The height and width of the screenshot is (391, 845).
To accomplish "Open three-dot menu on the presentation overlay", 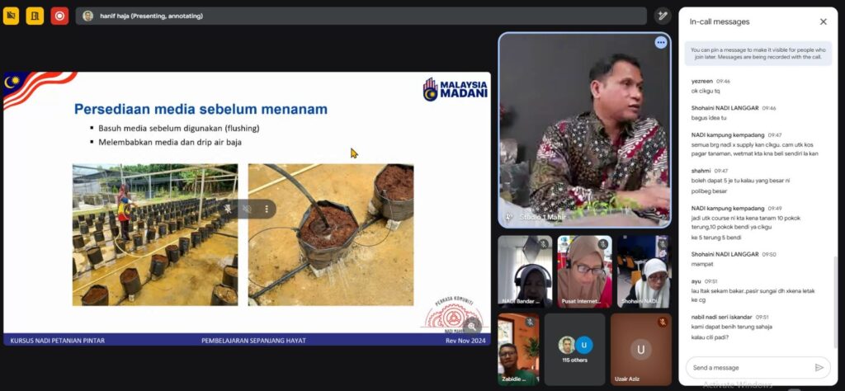I will [266, 210].
